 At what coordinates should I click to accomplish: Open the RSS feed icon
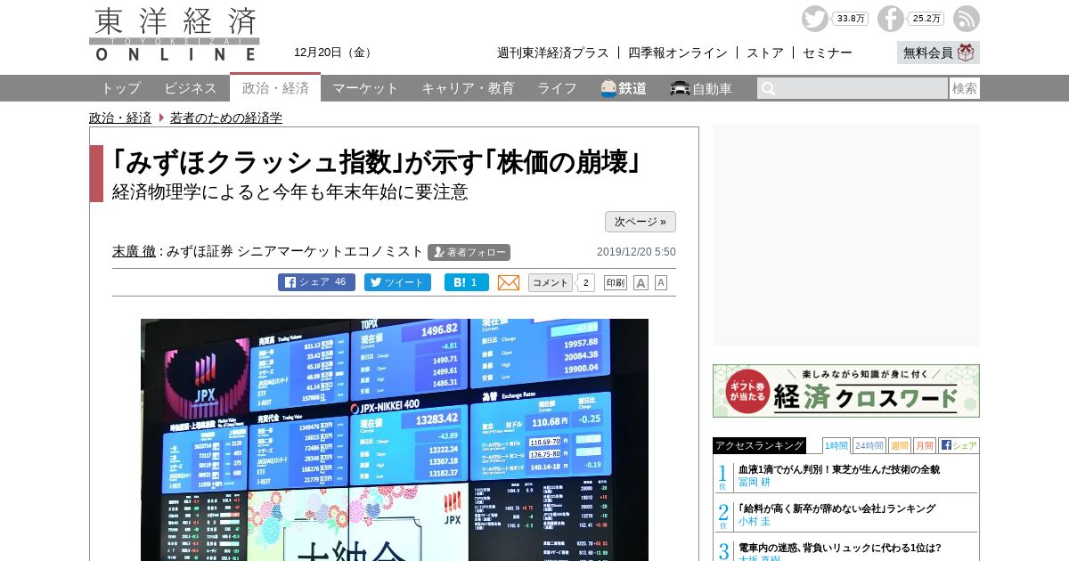966,19
